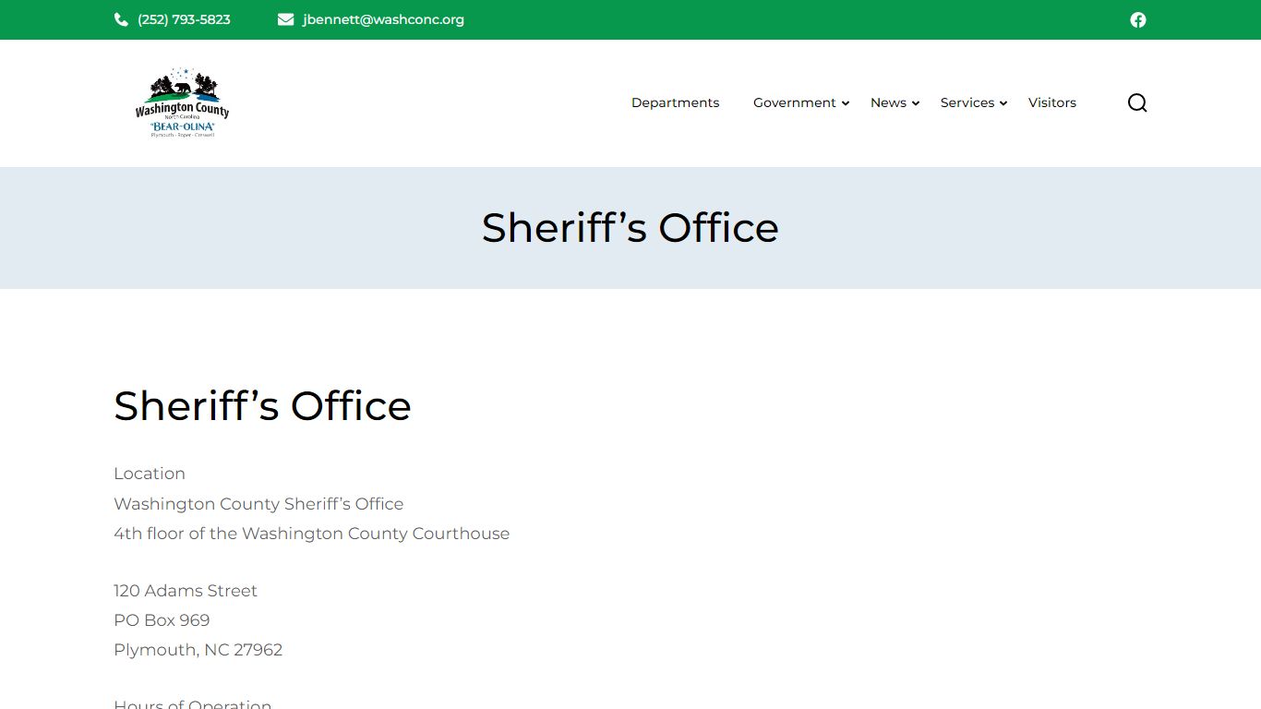The height and width of the screenshot is (709, 1261).
Task: Select the "Location" label text
Action: pyautogui.click(x=150, y=474)
